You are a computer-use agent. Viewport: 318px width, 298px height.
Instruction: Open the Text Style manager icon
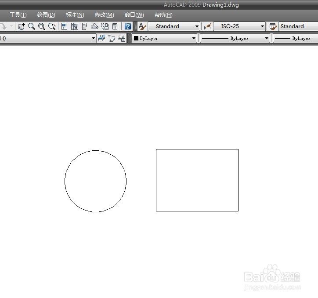click(x=142, y=26)
